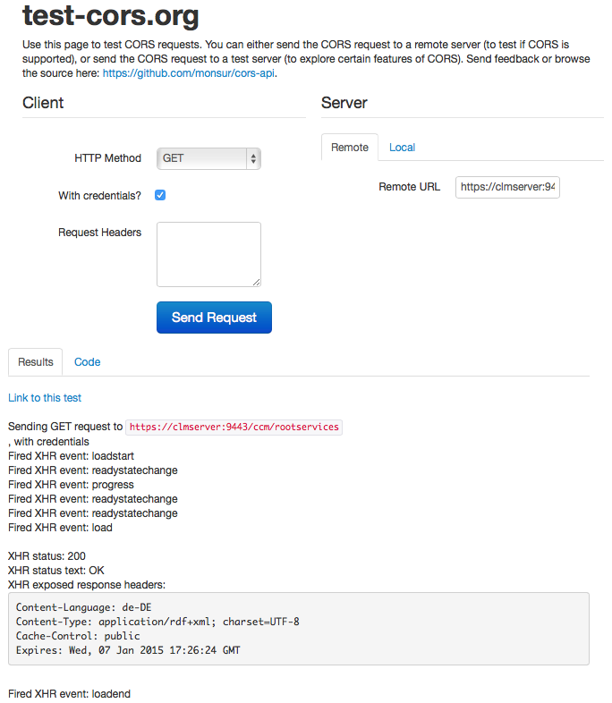Select the Results tab
This screenshot has width=612, height=703.
36,362
